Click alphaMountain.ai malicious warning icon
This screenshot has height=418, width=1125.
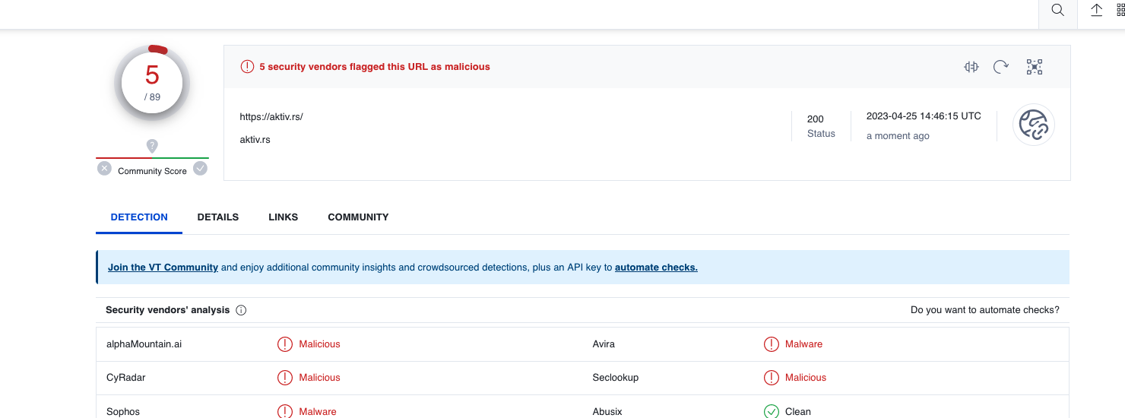tap(285, 344)
